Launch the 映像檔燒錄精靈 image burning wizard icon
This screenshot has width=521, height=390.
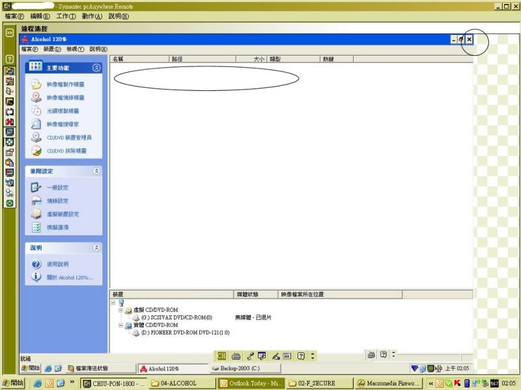click(36, 97)
